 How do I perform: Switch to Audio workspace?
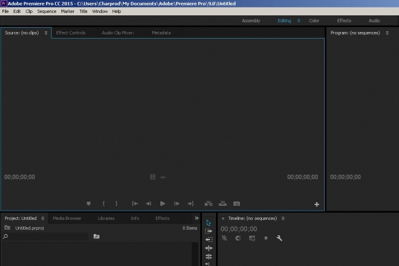(374, 21)
